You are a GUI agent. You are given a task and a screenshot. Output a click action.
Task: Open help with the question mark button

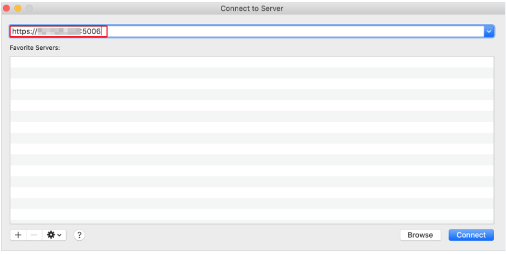click(79, 235)
